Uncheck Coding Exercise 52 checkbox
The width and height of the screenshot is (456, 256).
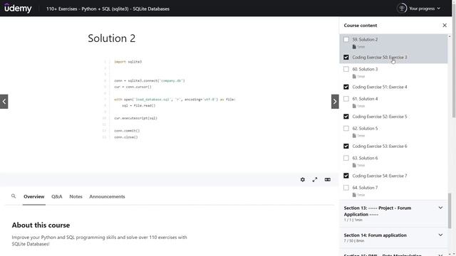(x=346, y=117)
